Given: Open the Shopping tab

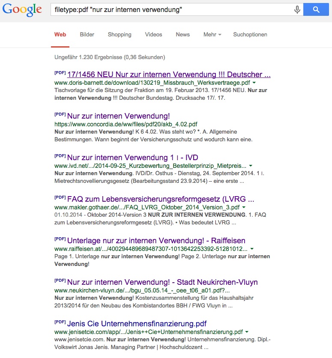Looking at the screenshot, I should [x=120, y=35].
